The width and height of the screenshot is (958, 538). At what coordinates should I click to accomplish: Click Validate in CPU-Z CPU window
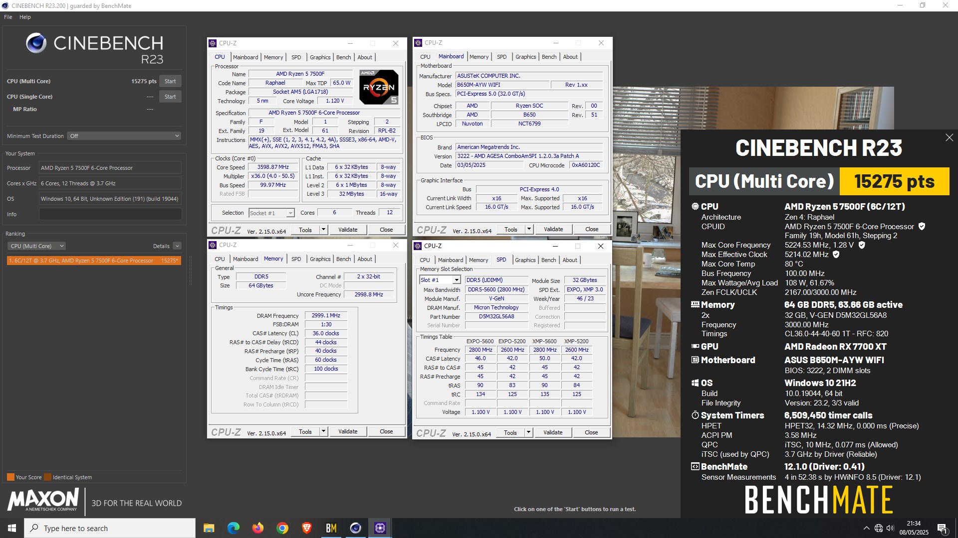348,230
